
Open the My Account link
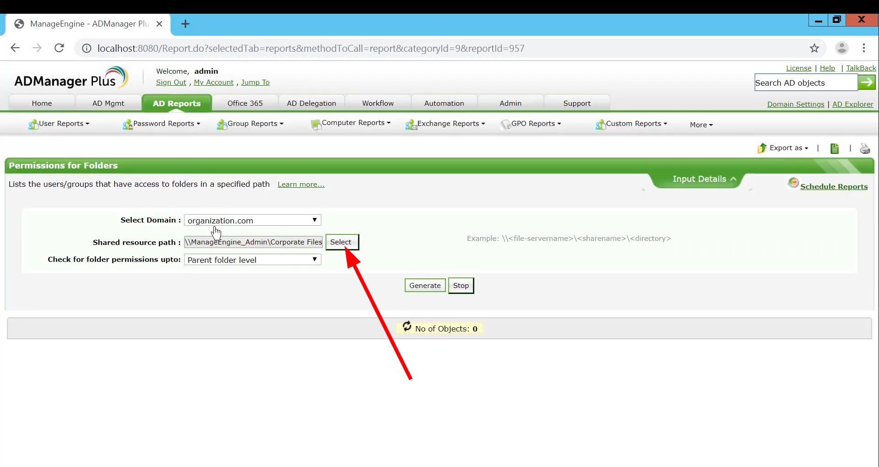[214, 82]
